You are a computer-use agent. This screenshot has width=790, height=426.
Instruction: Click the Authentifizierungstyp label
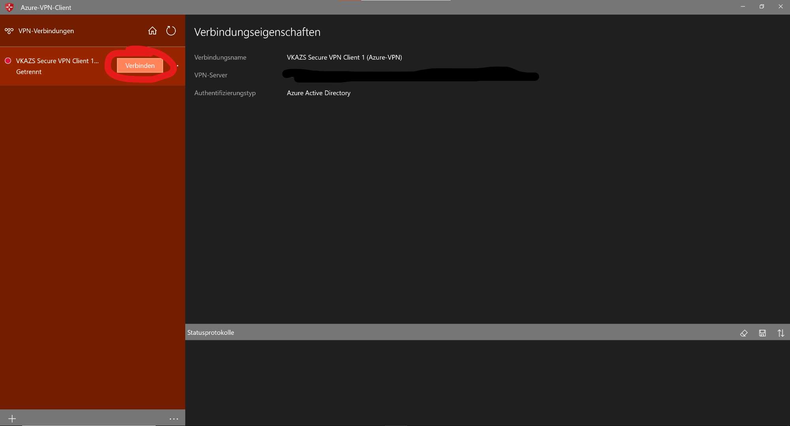pyautogui.click(x=225, y=93)
